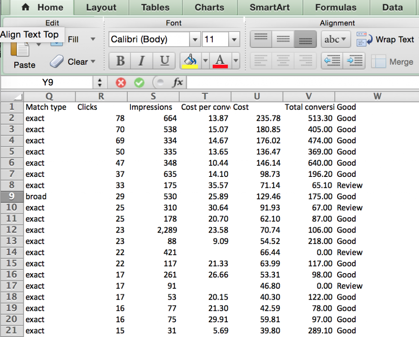Switch to the SmartArt tab
This screenshot has height=337, width=419.
(270, 7)
